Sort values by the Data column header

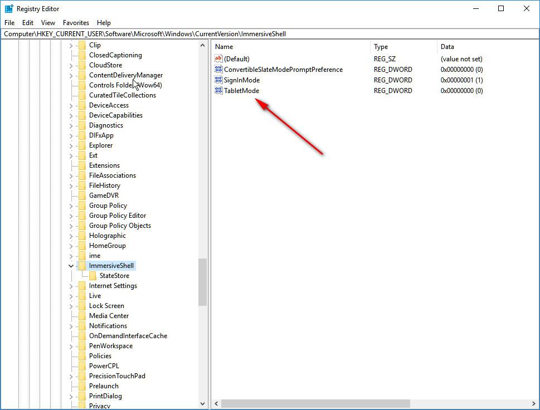point(488,46)
